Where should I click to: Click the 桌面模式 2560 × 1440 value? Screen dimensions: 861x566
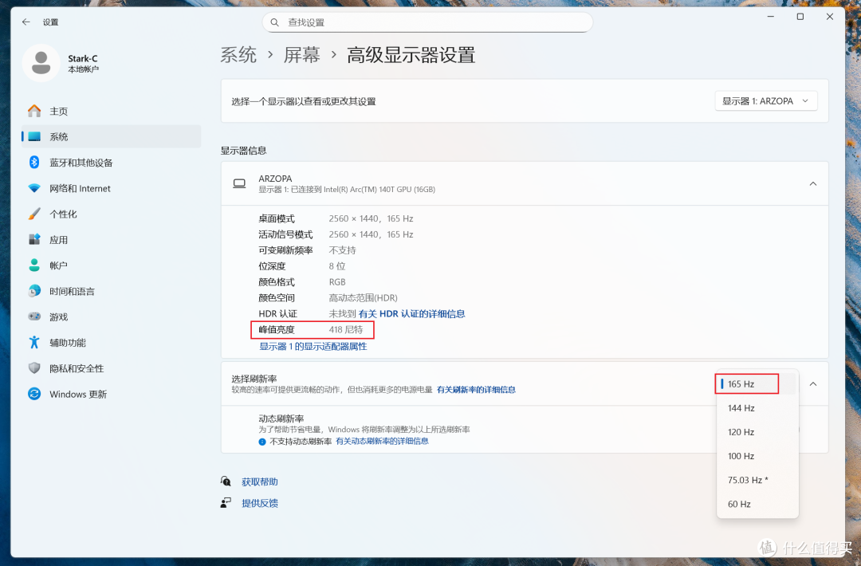coord(372,218)
